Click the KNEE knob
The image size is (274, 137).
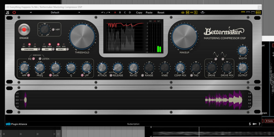[x=165, y=68]
